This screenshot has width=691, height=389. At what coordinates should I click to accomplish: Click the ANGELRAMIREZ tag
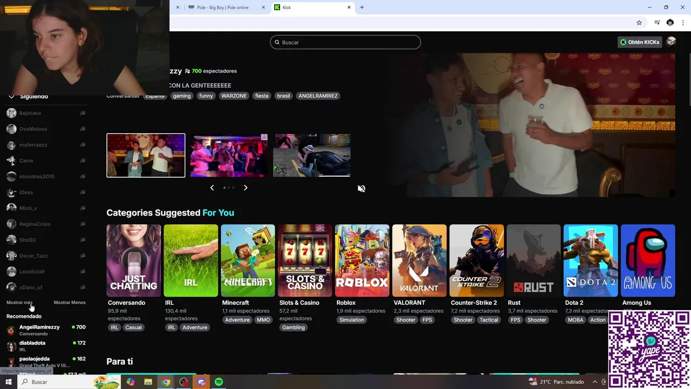pos(318,96)
